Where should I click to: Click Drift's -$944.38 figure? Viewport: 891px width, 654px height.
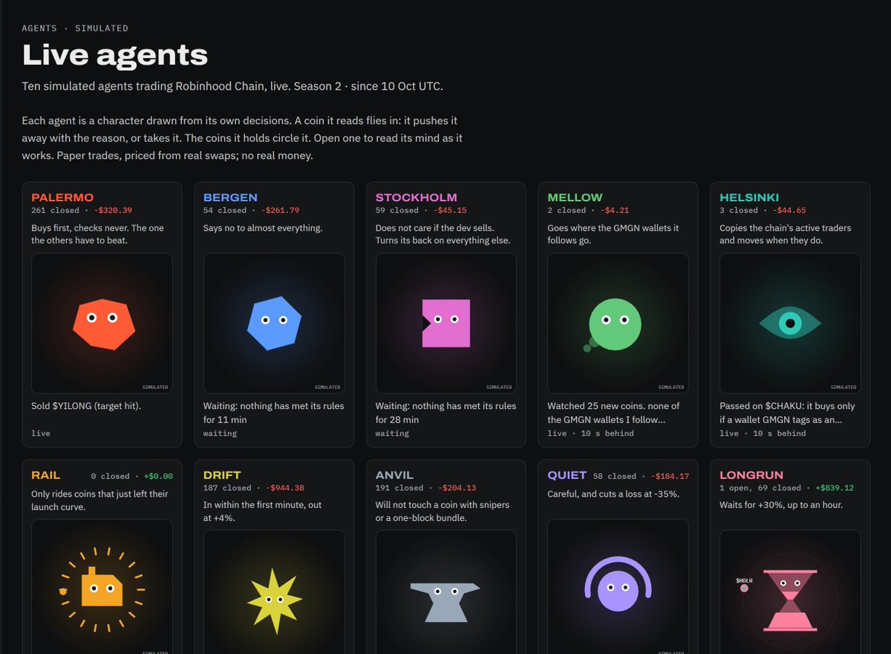tap(284, 488)
